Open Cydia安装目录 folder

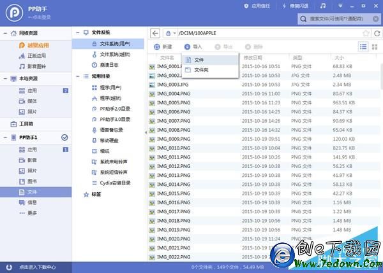tap(111, 183)
